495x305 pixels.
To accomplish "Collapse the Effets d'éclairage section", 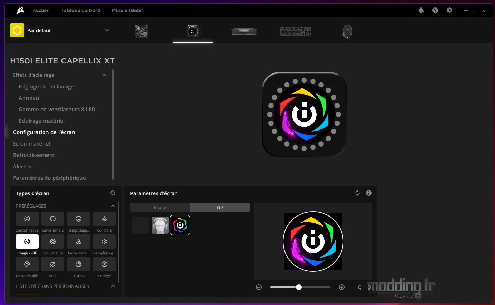I will pyautogui.click(x=104, y=75).
